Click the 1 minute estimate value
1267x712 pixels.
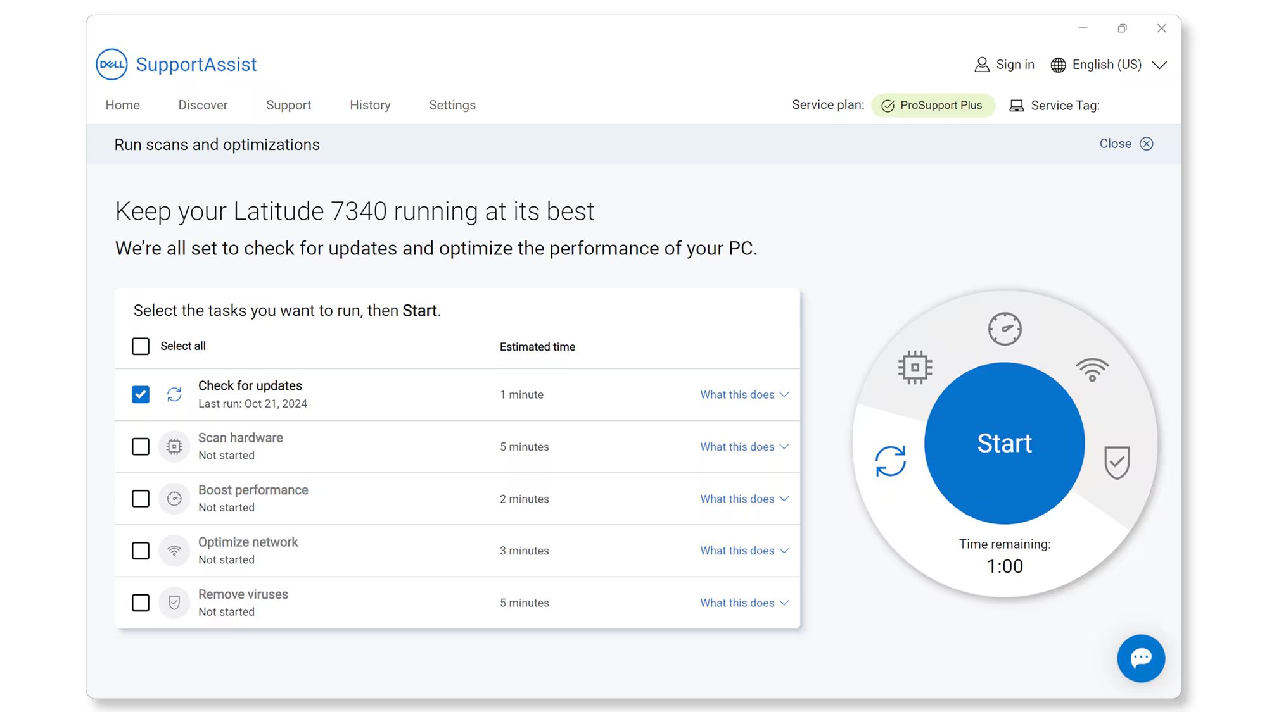coord(521,394)
